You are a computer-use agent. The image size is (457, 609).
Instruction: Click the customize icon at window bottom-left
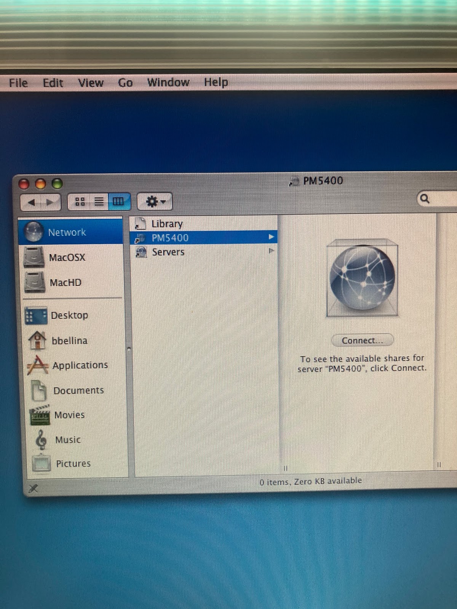(x=34, y=488)
